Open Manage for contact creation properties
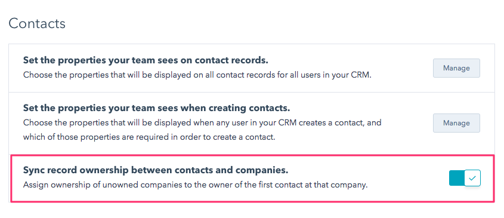 [x=456, y=122]
